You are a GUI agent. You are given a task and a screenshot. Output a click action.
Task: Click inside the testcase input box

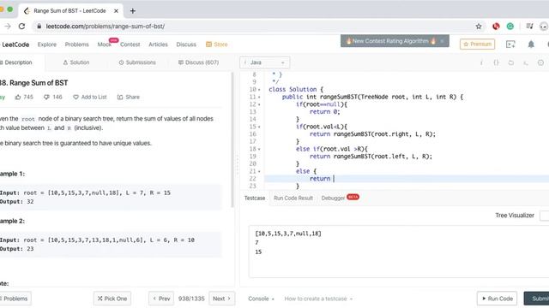[398, 252]
